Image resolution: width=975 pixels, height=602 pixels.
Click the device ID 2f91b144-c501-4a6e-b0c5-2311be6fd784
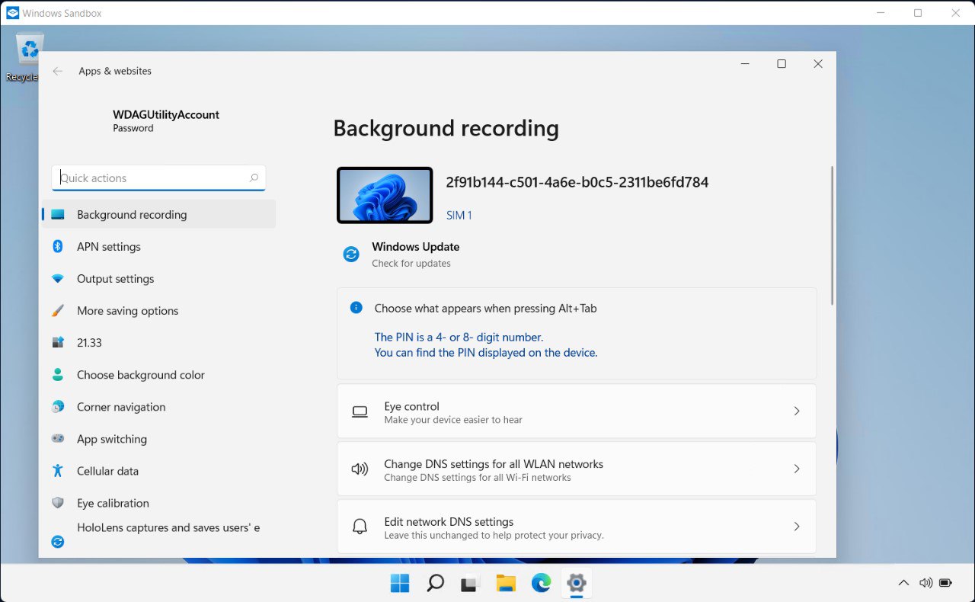577,182
